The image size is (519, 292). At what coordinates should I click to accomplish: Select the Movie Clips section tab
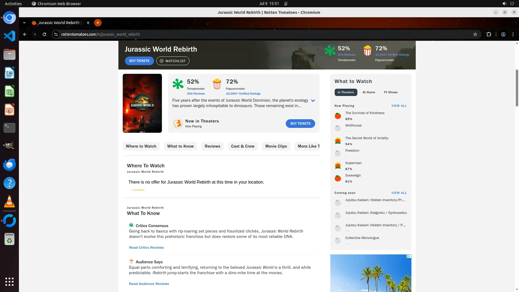point(276,146)
